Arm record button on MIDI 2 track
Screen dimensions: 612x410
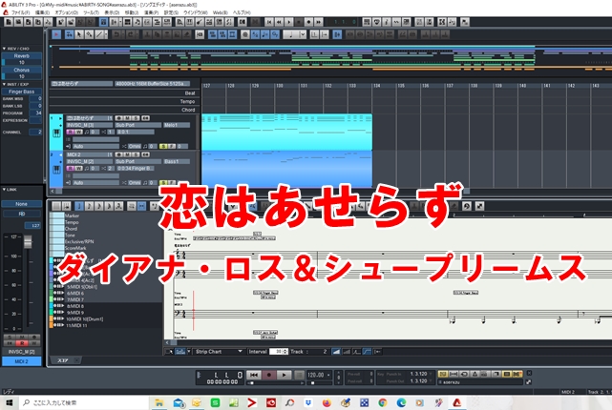[118, 154]
